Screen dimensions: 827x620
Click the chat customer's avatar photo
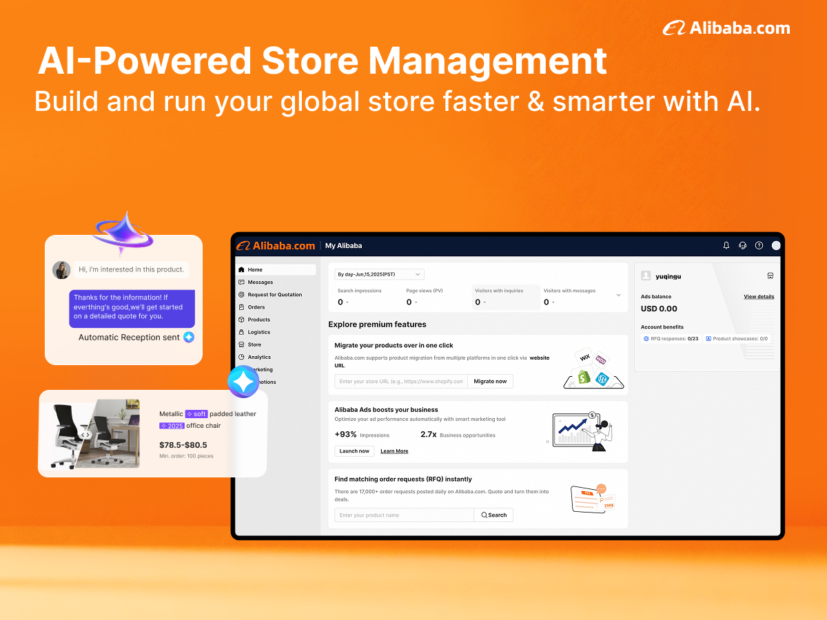(x=61, y=269)
